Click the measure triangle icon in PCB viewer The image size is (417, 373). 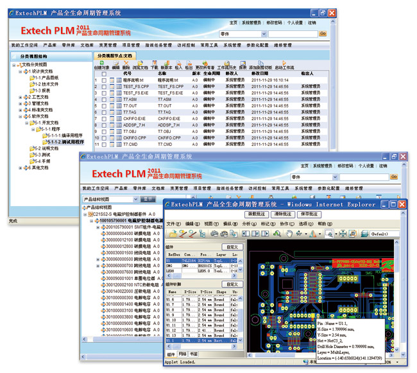[313, 234]
